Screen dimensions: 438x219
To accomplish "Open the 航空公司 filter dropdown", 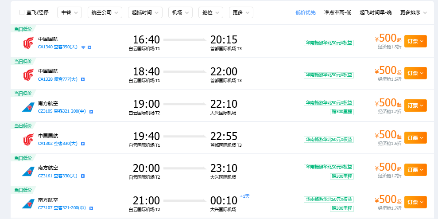I will 105,12.
